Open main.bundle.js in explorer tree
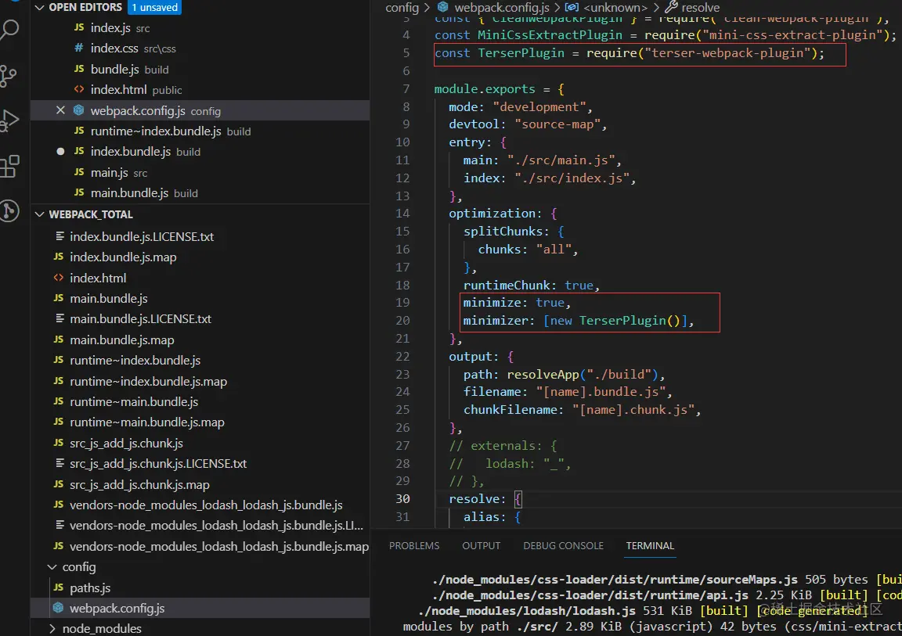This screenshot has width=902, height=636. point(200,298)
